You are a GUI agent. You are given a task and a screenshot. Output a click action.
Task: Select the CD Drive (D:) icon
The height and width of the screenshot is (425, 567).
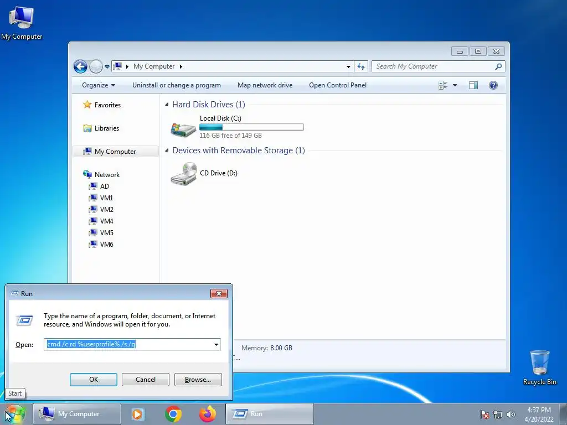coord(184,174)
